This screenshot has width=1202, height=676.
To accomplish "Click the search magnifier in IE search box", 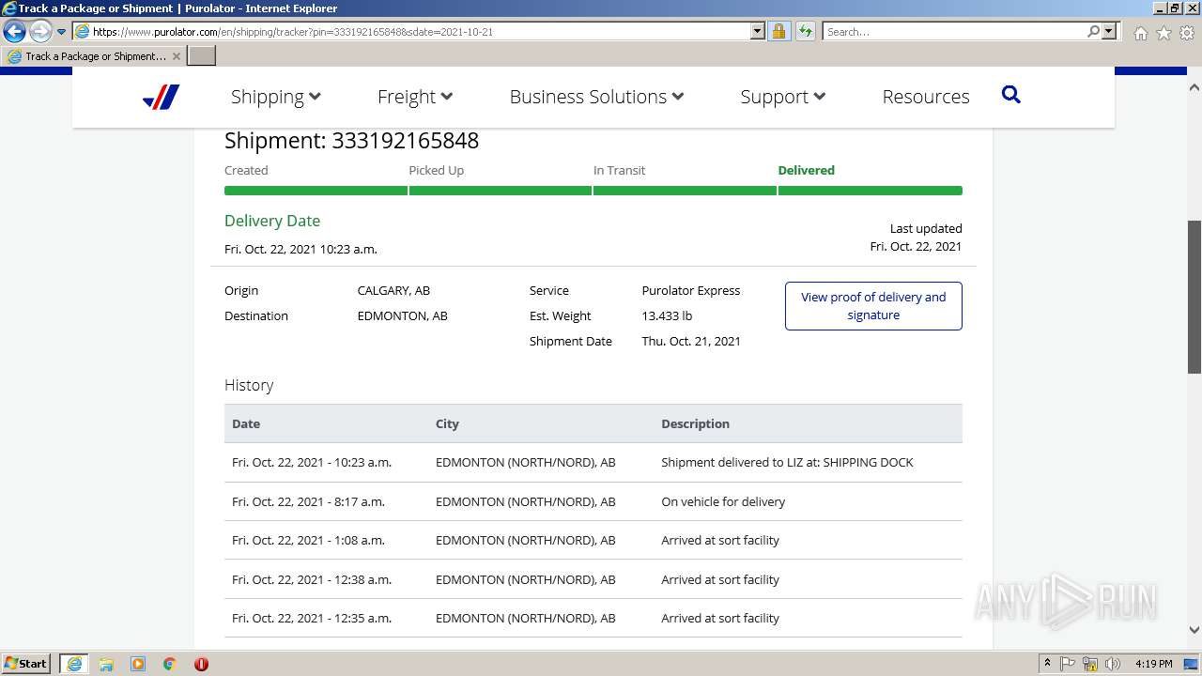I will (1093, 31).
